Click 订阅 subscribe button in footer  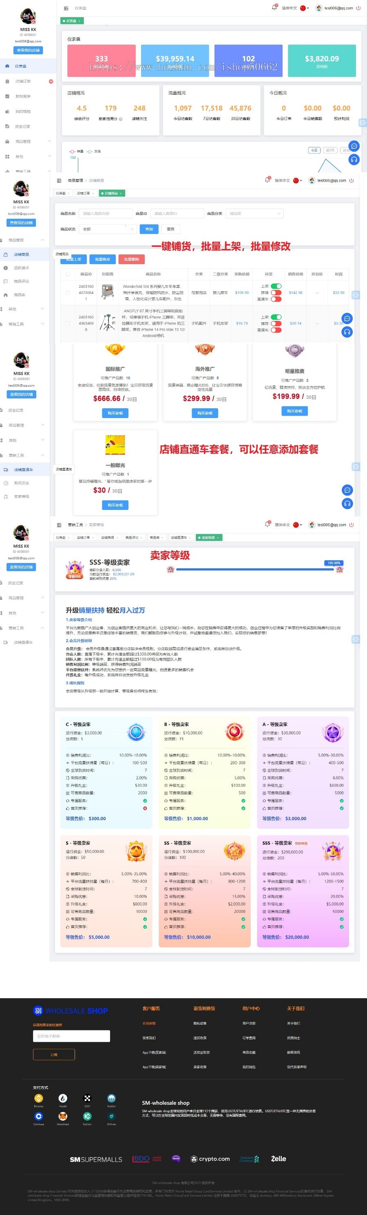pos(54,1055)
